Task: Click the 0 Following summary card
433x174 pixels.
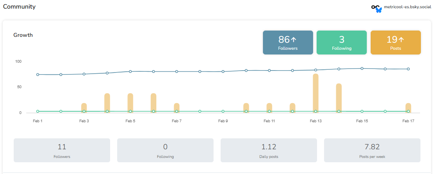Action: (165, 150)
